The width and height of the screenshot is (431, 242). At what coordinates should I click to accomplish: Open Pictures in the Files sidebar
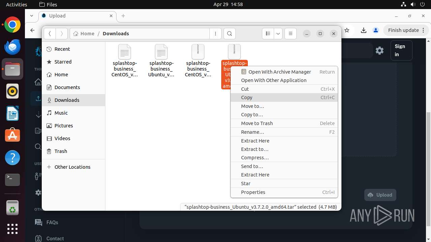[x=73, y=126]
